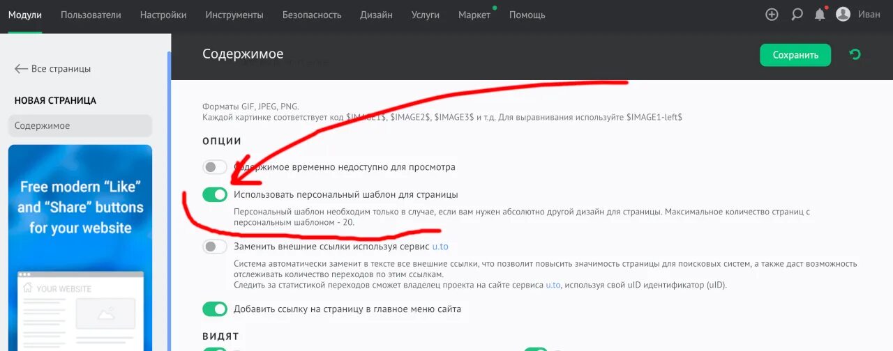Enable 'Заменить внешние ссылки' switch

[x=215, y=247]
